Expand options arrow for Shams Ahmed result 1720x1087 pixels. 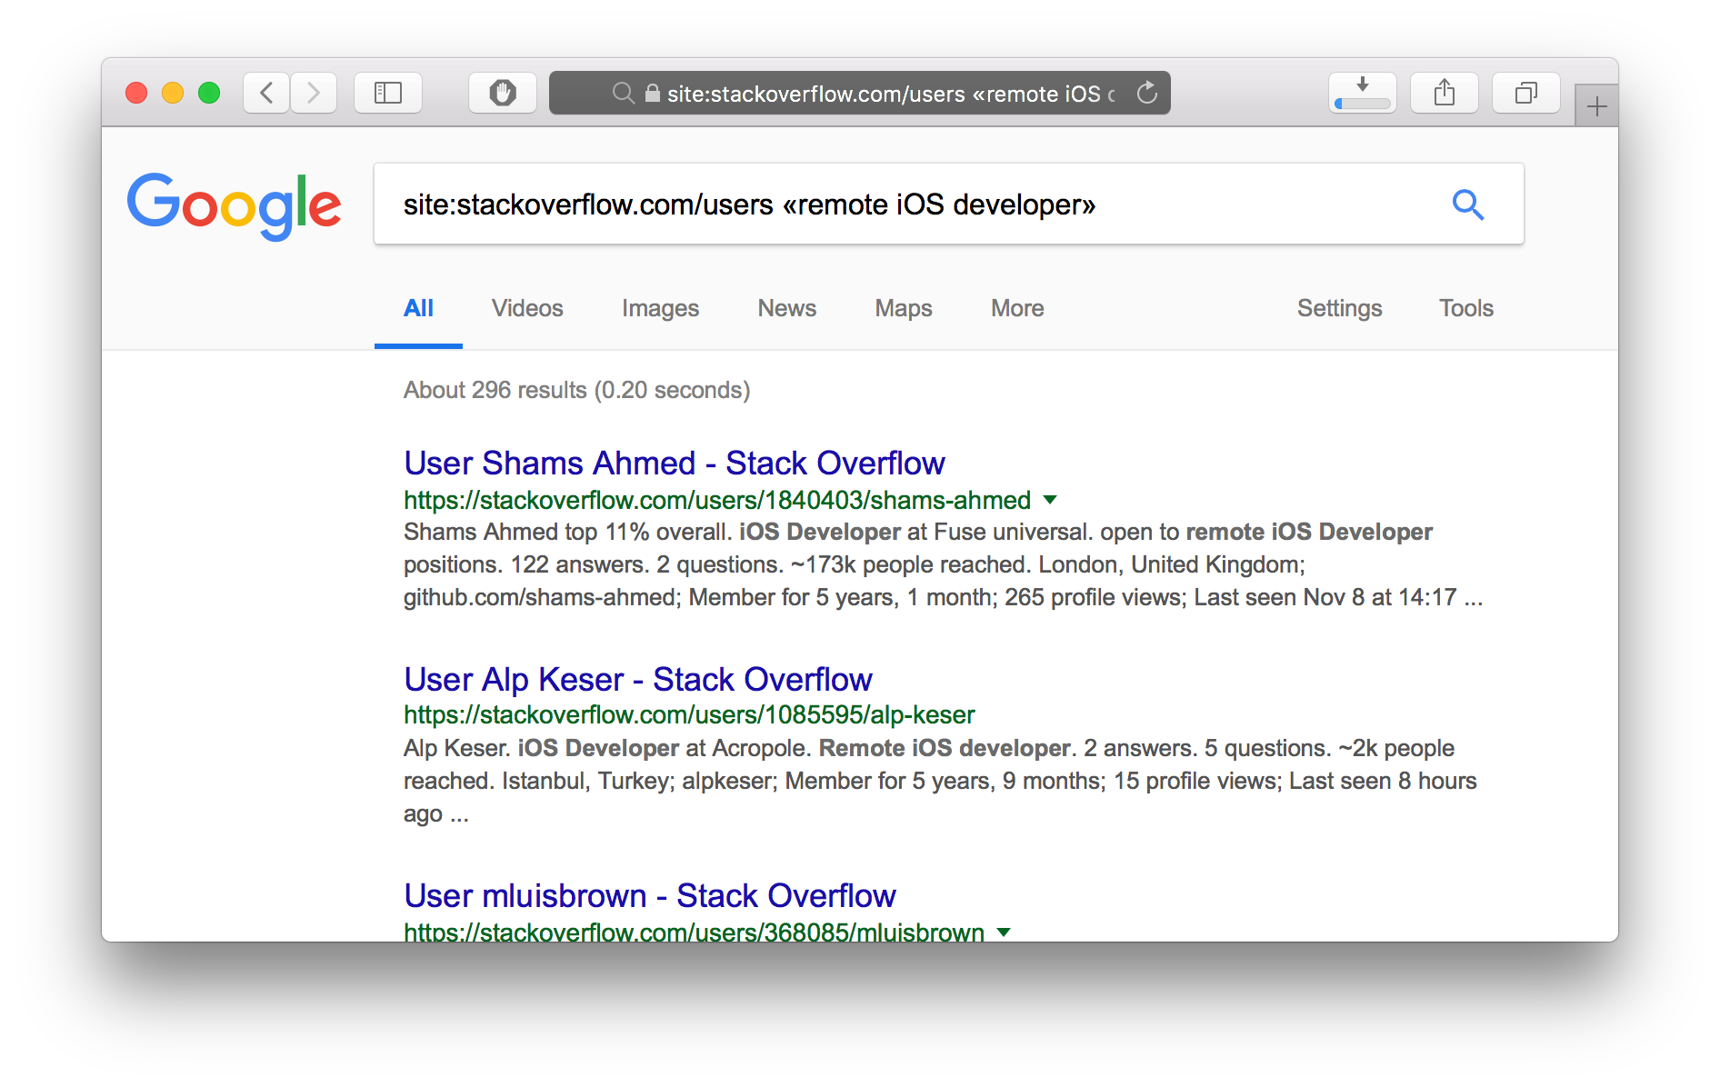pos(1050,500)
